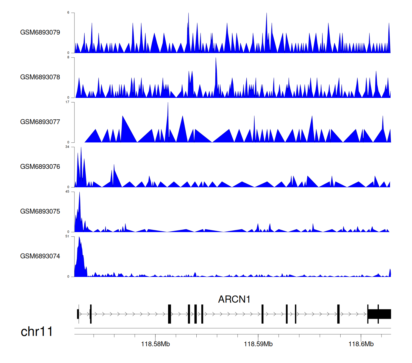Click the large terminal exon block of ARCN1
The image size is (412, 363).
point(379,314)
